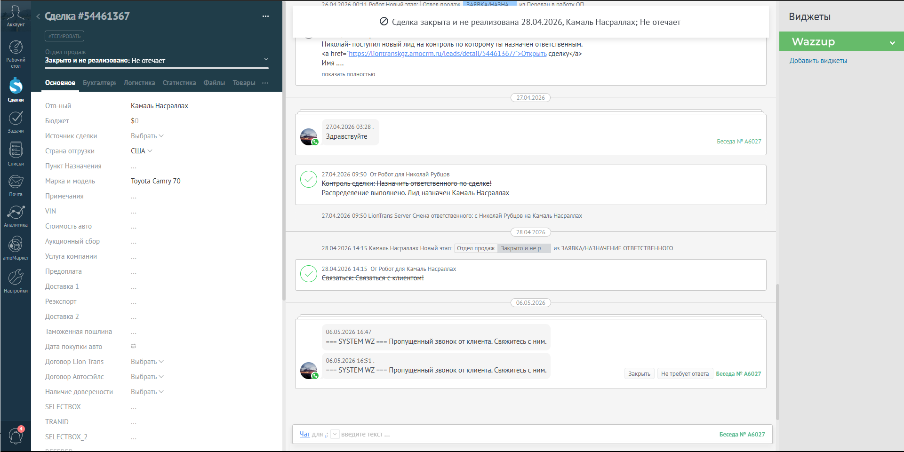Click the Предоплата field
This screenshot has height=452, width=904.
coord(134,271)
